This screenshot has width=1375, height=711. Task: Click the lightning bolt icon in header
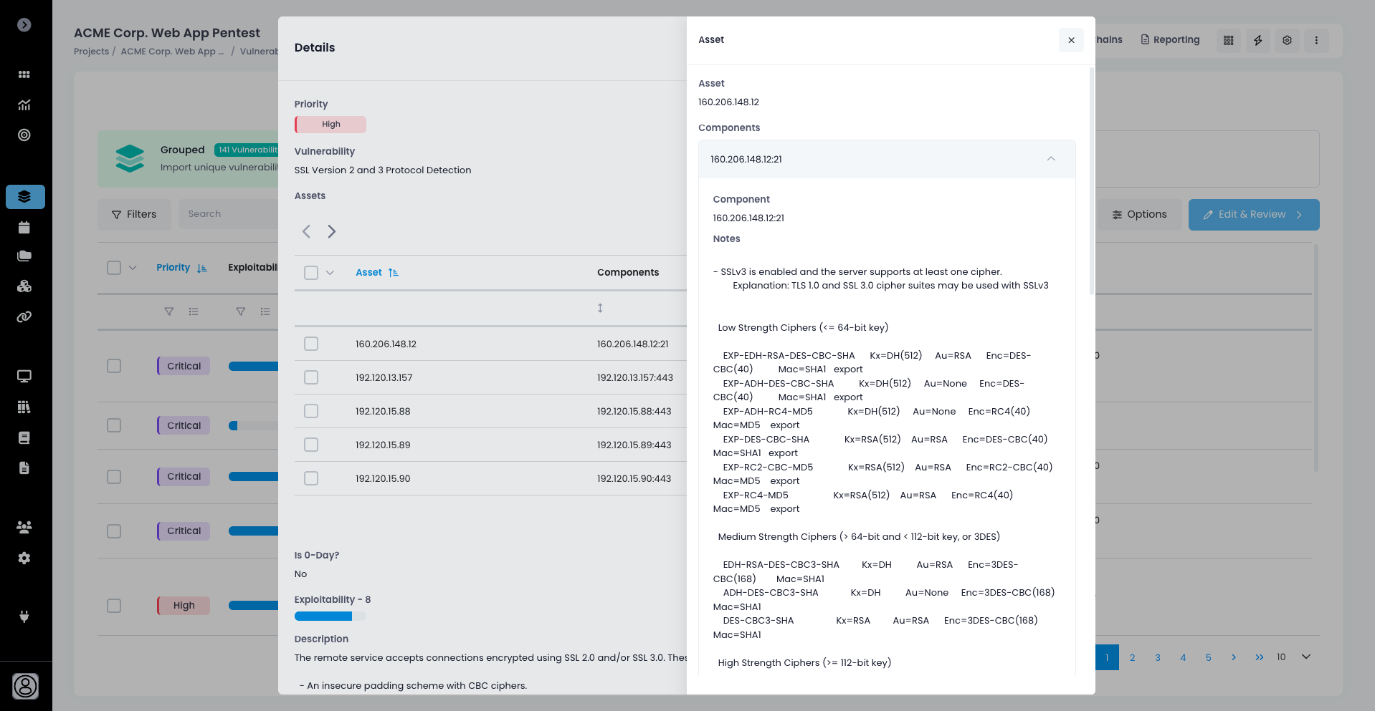tap(1257, 41)
